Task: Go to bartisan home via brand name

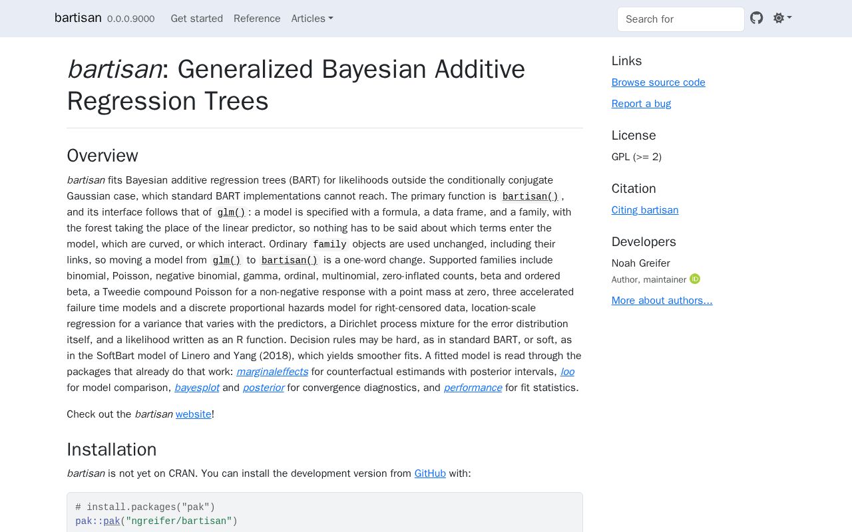Action: point(78,18)
